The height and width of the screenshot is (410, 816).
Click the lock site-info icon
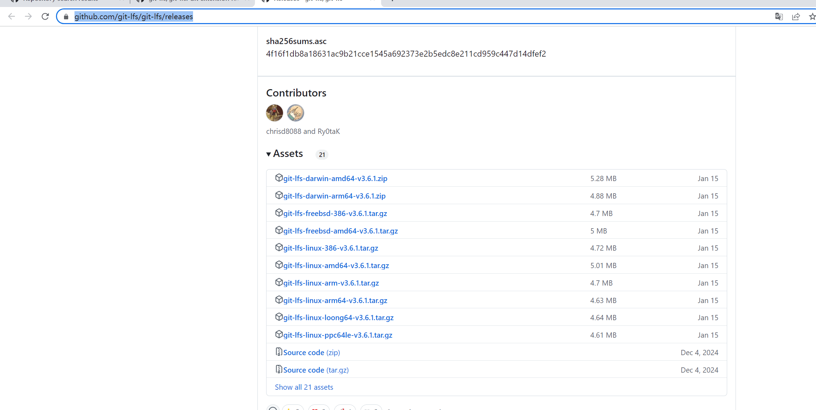click(x=66, y=16)
